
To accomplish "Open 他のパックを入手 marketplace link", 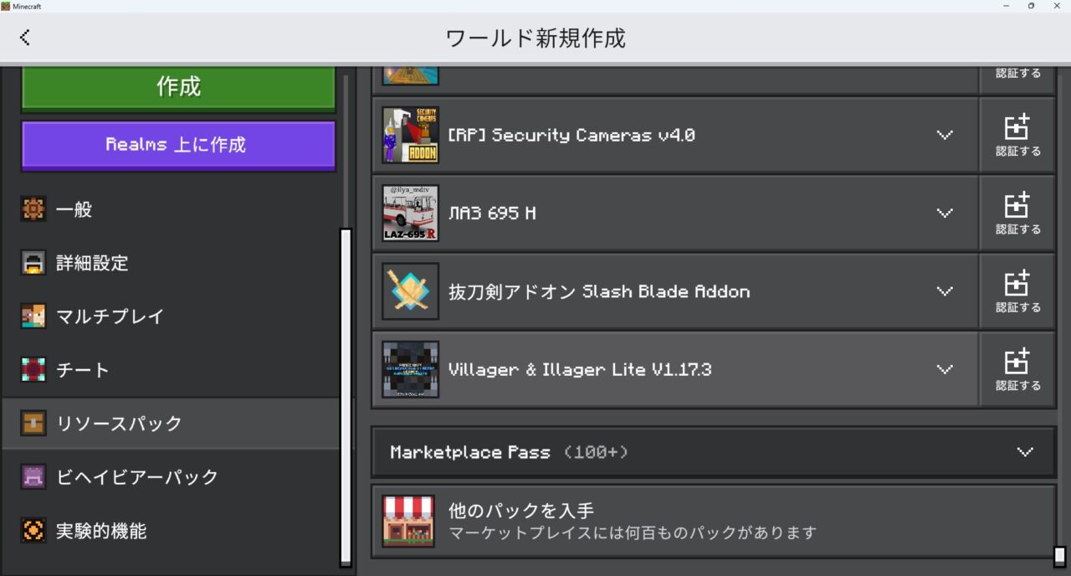I will pyautogui.click(x=714, y=521).
